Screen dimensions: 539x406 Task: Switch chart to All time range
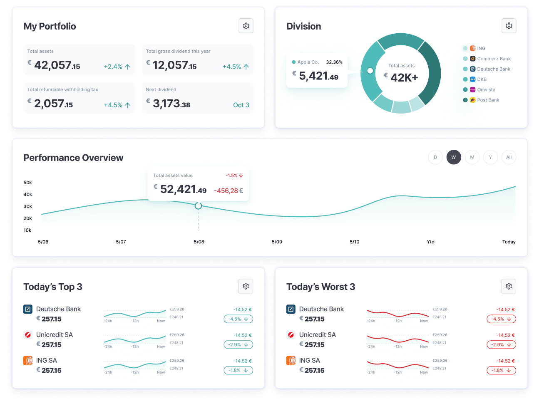pos(509,157)
